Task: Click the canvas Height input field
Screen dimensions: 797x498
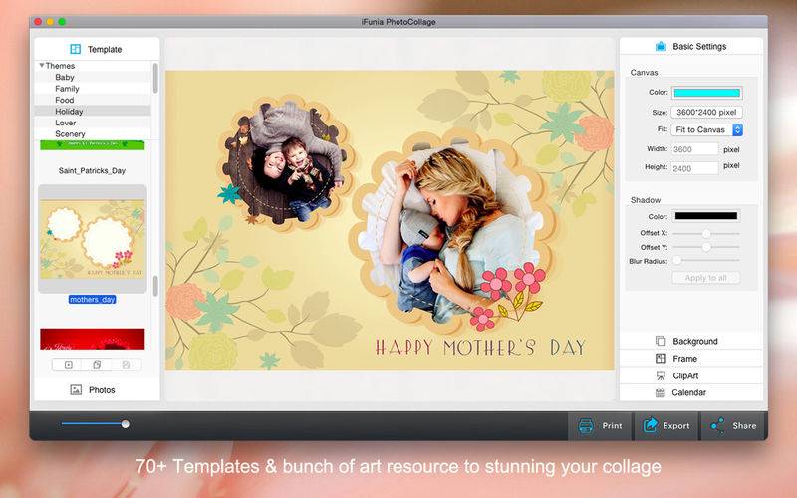Action: (694, 168)
